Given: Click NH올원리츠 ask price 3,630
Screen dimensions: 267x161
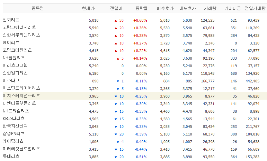Looking at the screenshot, I should pyautogui.click(x=187, y=58).
